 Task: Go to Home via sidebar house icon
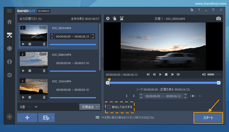click(9, 22)
